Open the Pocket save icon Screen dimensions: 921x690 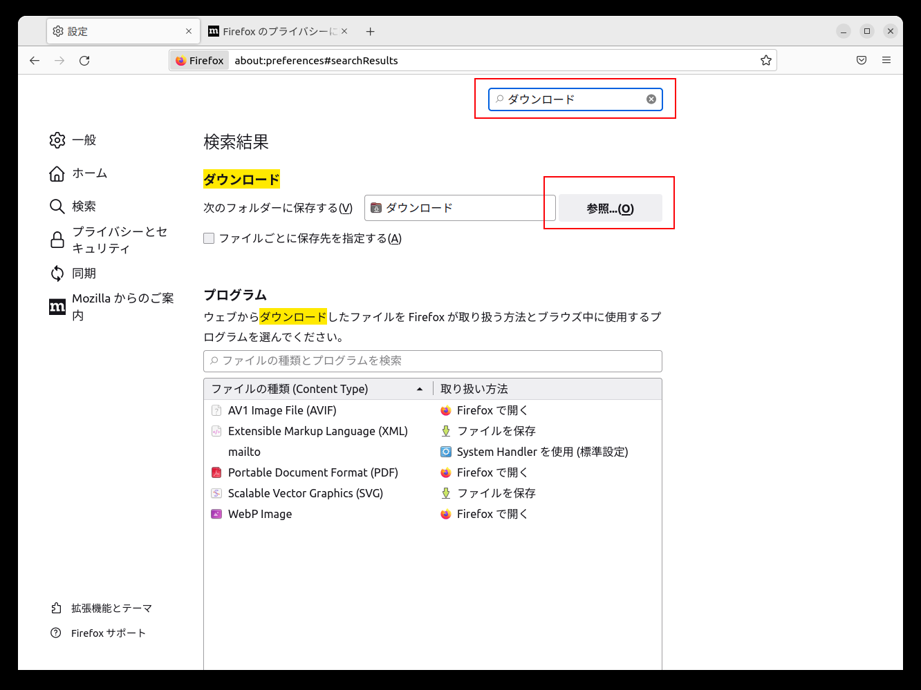[x=862, y=61]
